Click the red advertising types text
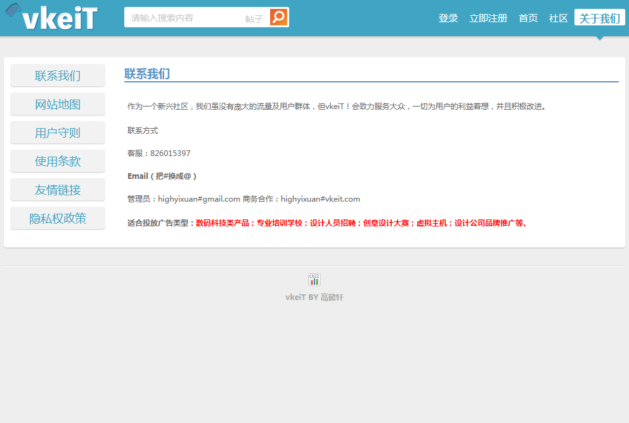This screenshot has width=629, height=423. point(362,223)
